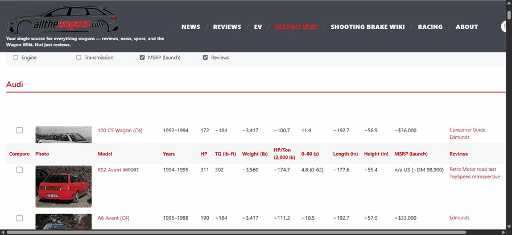Enable the Engine column checkbox

pyautogui.click(x=15, y=57)
